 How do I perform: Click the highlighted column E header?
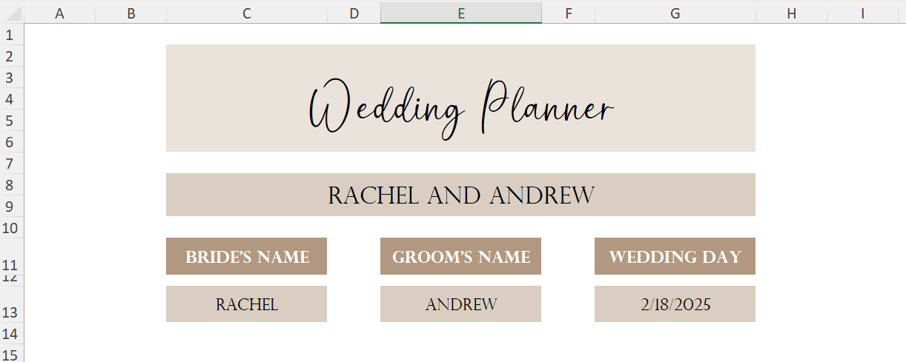coord(460,13)
